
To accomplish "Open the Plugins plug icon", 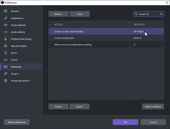I will pos(5,74).
